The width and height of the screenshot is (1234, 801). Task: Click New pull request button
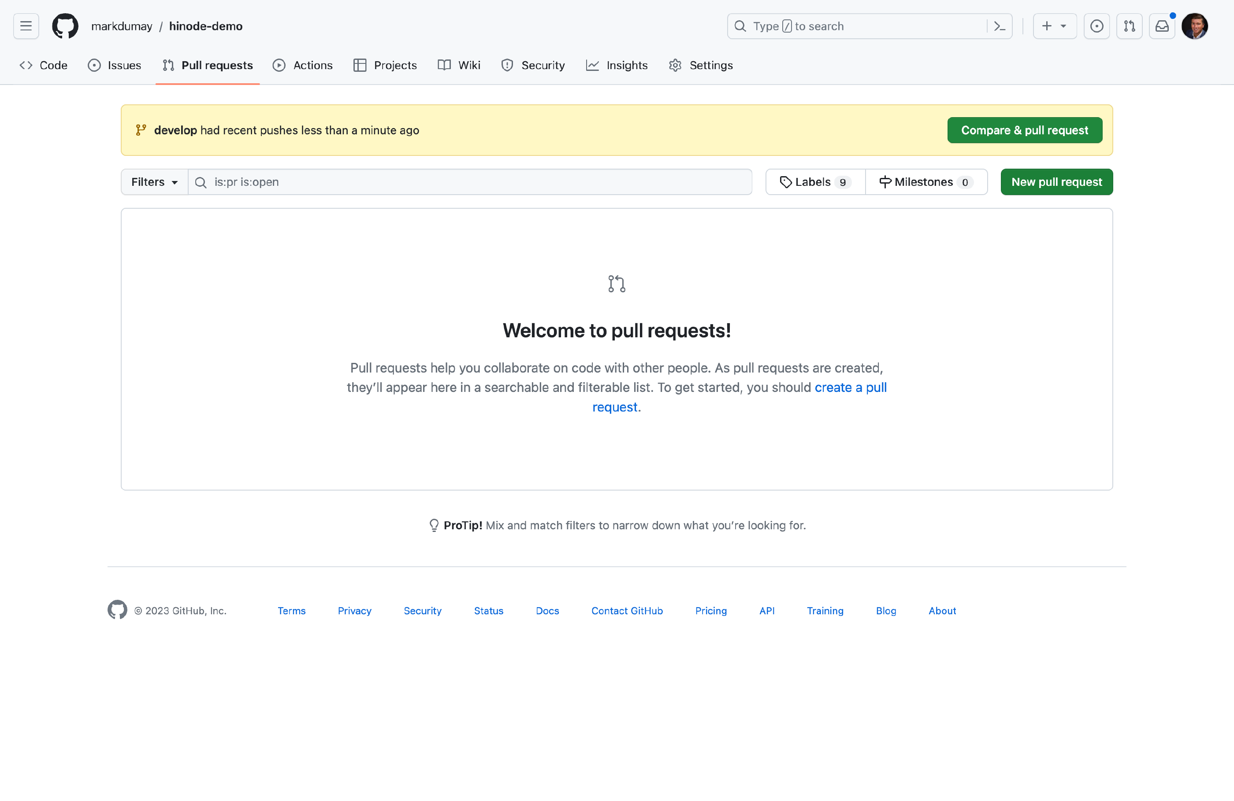pyautogui.click(x=1057, y=181)
